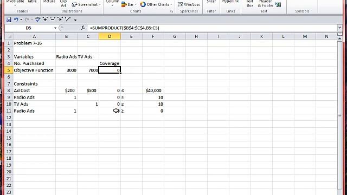This screenshot has height=195, width=347.
Task: Click the Insert Function fx icon
Action: point(83,28)
